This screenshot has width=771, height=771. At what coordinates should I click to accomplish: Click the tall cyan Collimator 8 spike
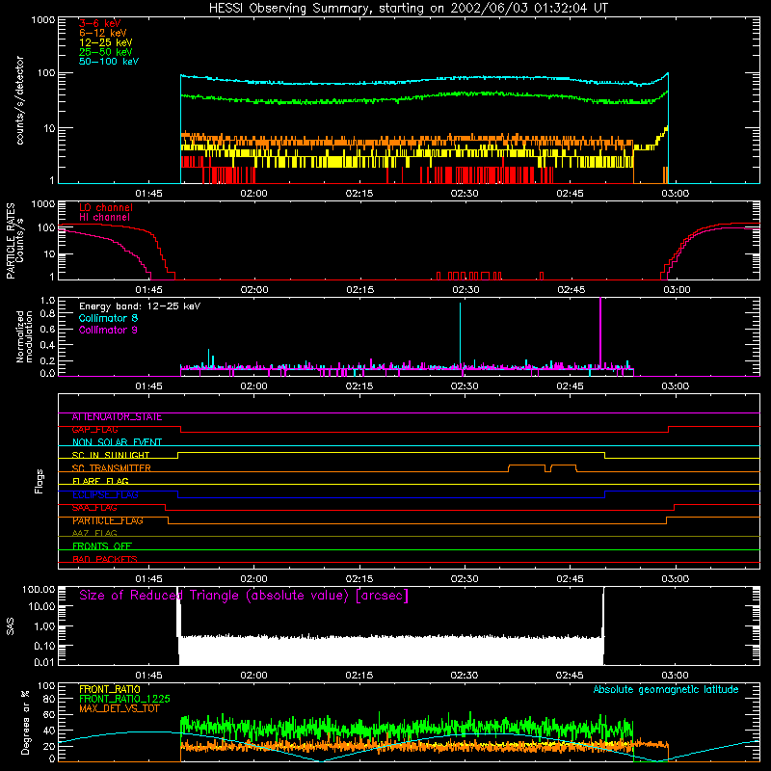(461, 334)
